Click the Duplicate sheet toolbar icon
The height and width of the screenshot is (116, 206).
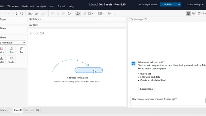36,14
